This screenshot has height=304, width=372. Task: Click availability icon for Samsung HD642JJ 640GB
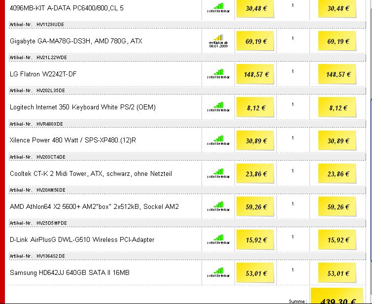[x=218, y=272]
